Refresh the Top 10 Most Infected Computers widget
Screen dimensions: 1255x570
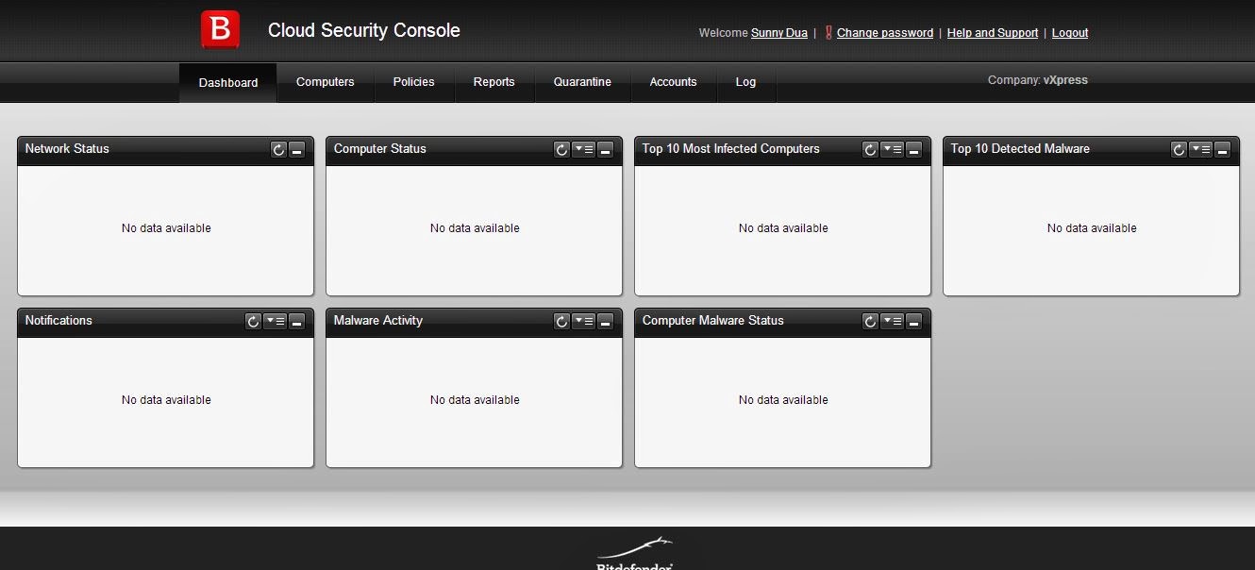pyautogui.click(x=870, y=150)
